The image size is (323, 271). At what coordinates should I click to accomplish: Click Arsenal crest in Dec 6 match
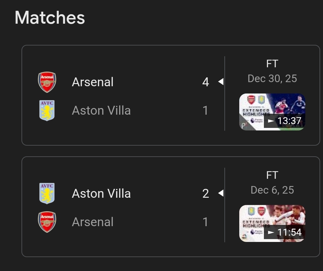(47, 222)
